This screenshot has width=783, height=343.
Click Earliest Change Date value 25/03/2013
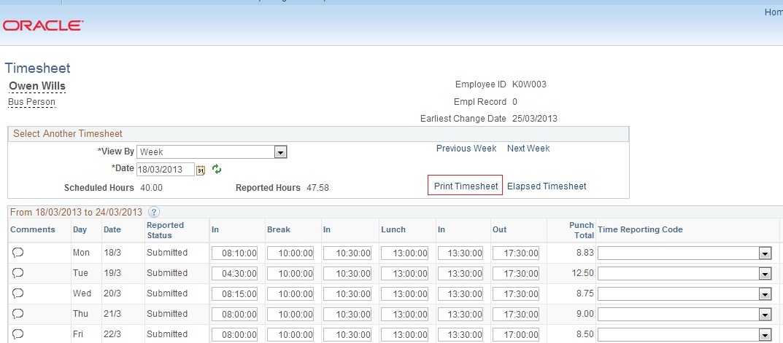535,119
